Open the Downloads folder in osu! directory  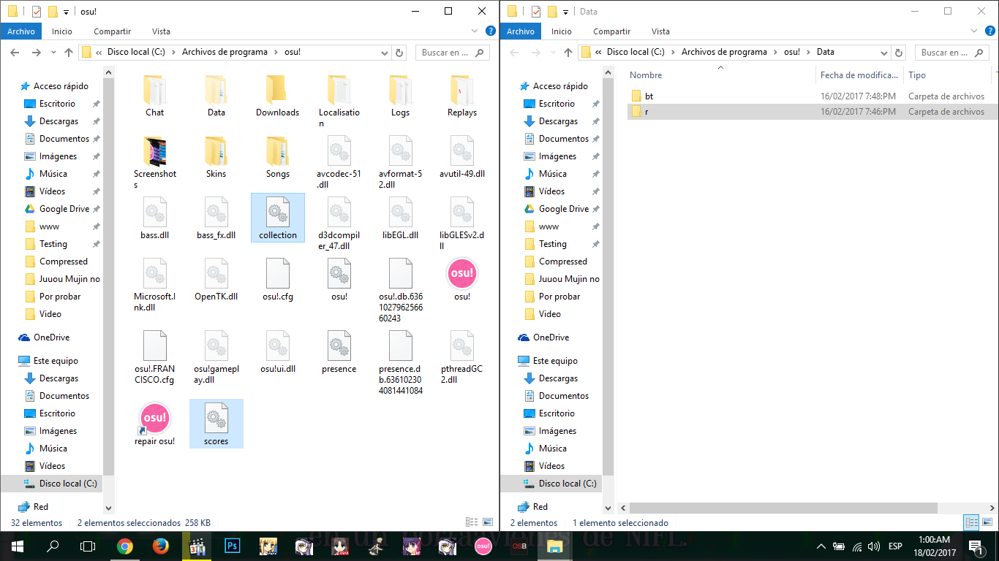pos(277,96)
